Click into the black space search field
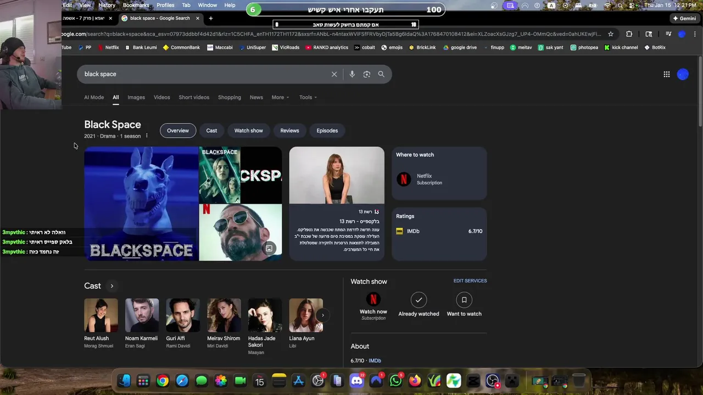 click(x=204, y=74)
